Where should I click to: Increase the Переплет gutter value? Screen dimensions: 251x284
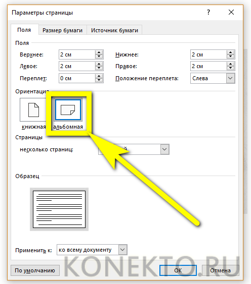(x=99, y=76)
